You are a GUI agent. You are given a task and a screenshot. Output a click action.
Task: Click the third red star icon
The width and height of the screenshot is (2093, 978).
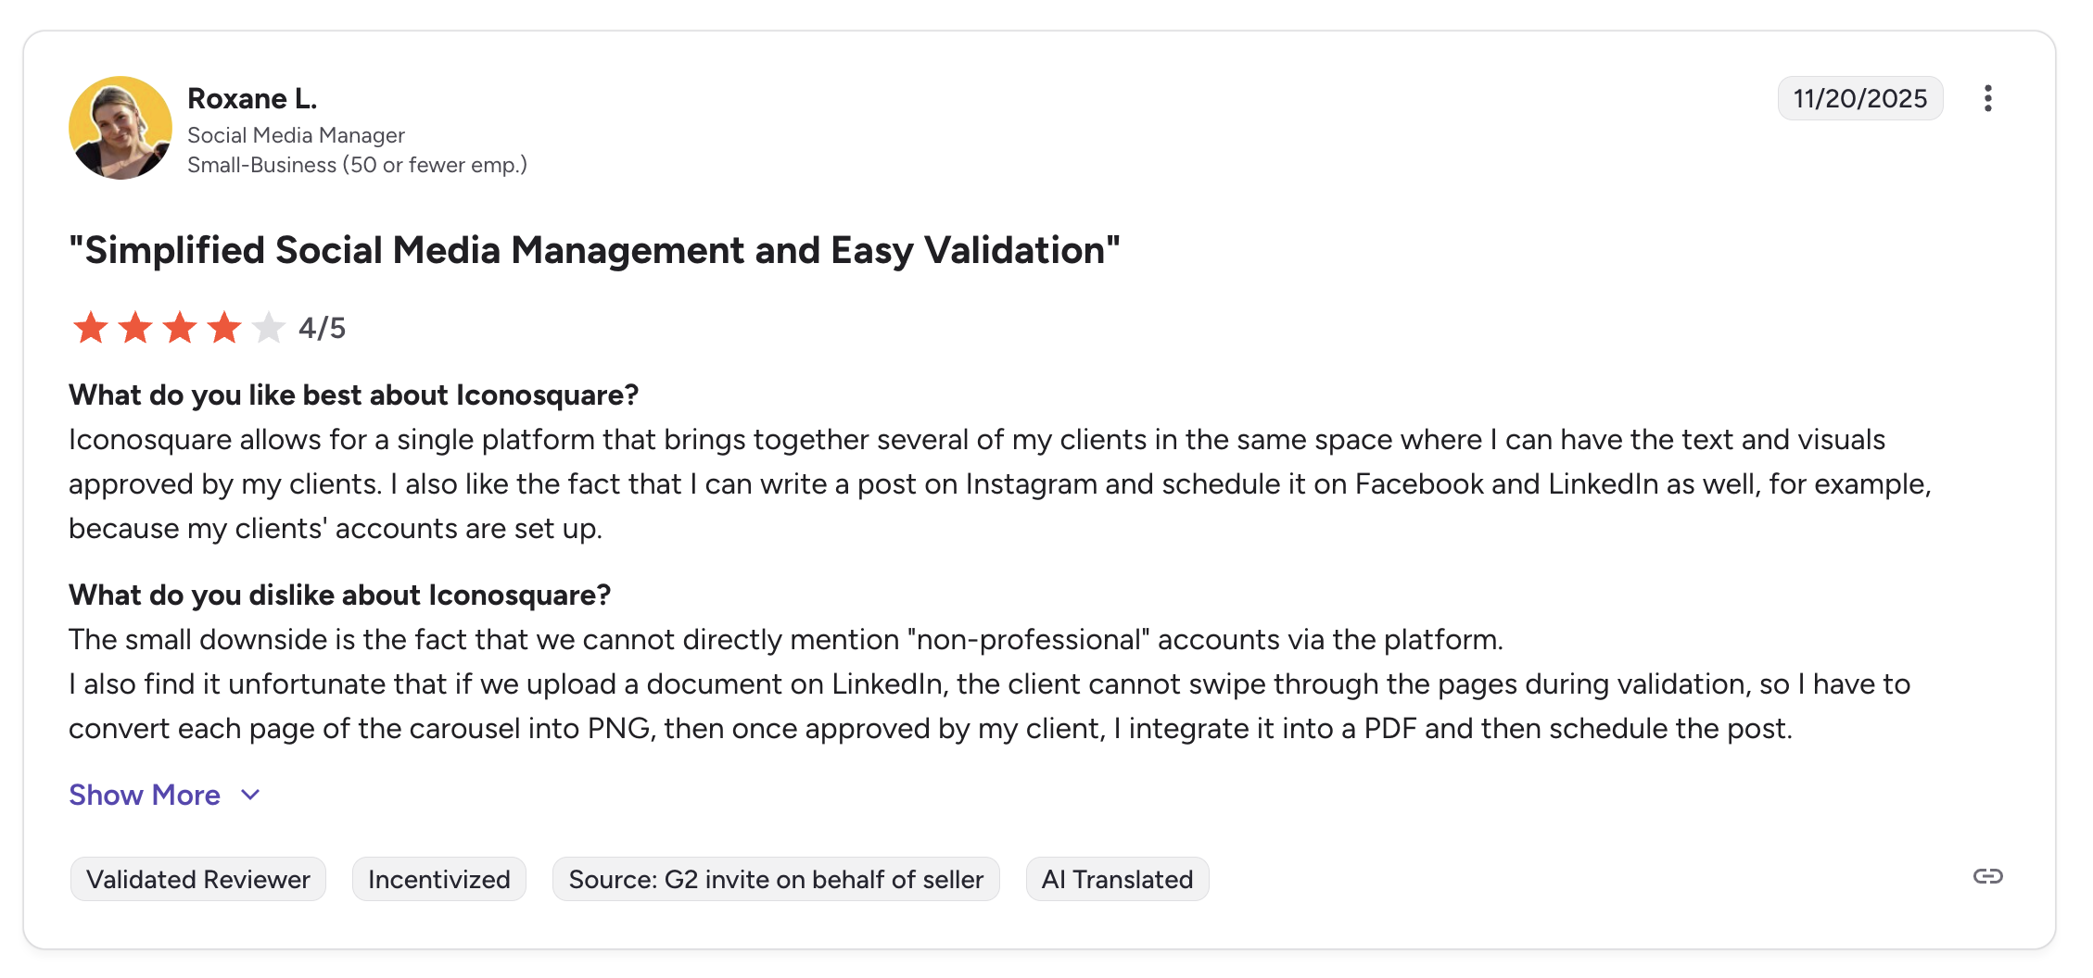point(180,327)
